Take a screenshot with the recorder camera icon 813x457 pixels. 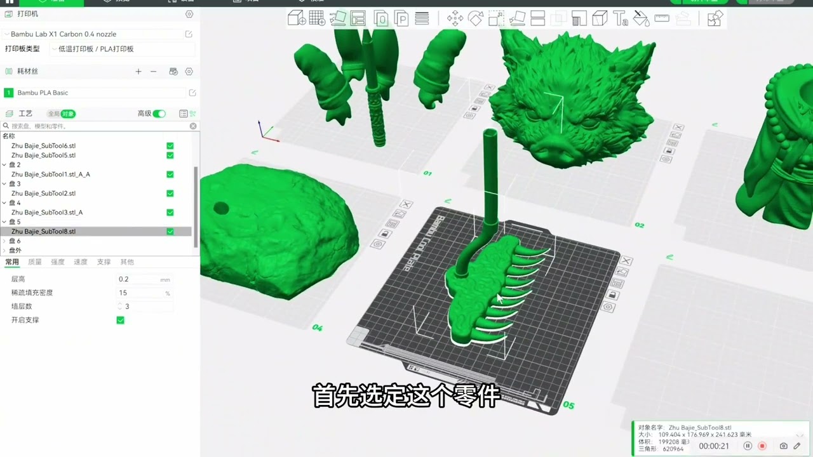click(x=784, y=446)
